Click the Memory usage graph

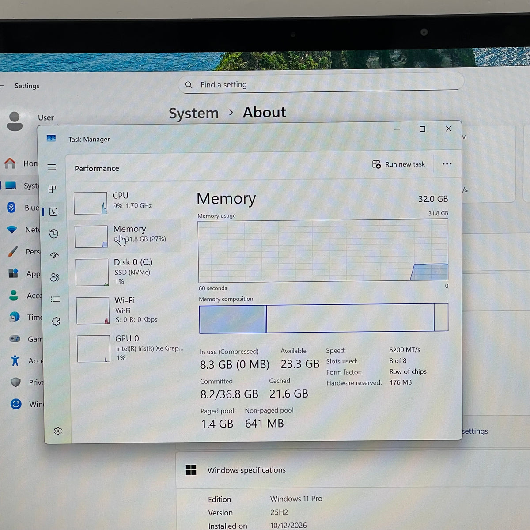pos(323,250)
